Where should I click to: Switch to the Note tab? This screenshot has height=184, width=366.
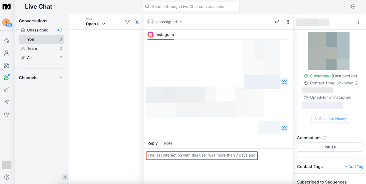168,143
